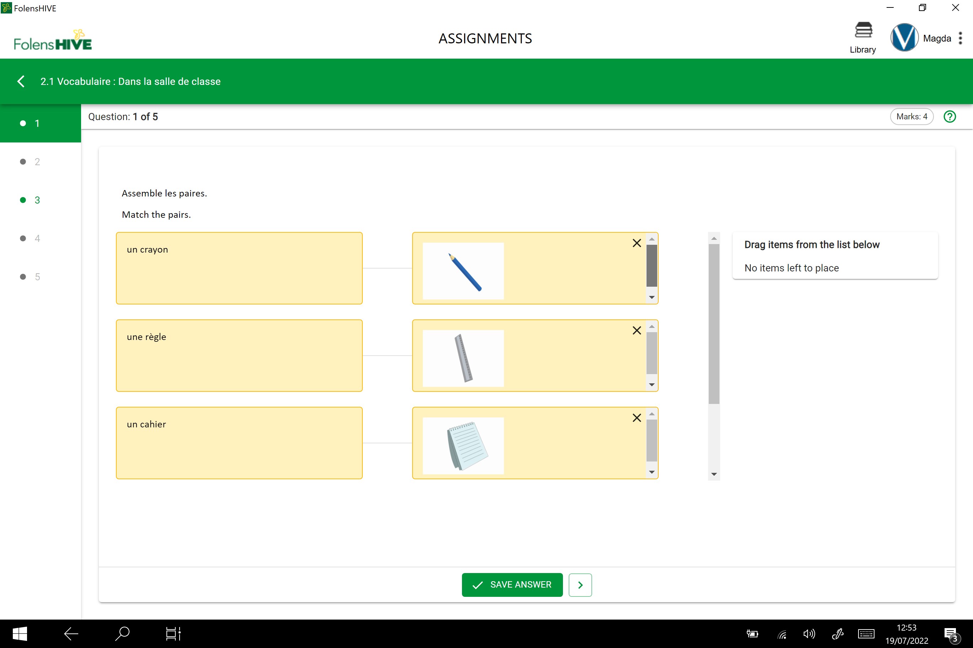The height and width of the screenshot is (648, 973).
Task: Open the Library books icon
Action: coord(863,31)
